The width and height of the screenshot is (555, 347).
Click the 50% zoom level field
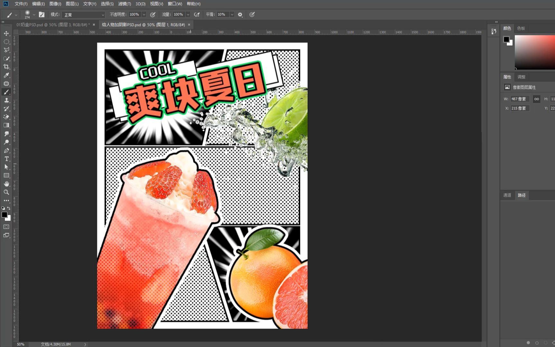pos(21,344)
